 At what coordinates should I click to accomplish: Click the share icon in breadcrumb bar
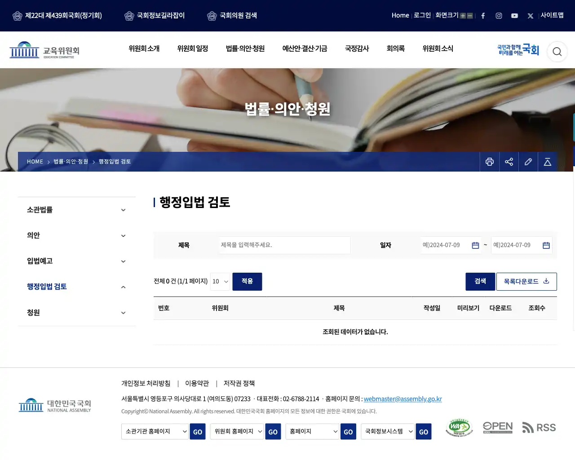click(x=509, y=162)
